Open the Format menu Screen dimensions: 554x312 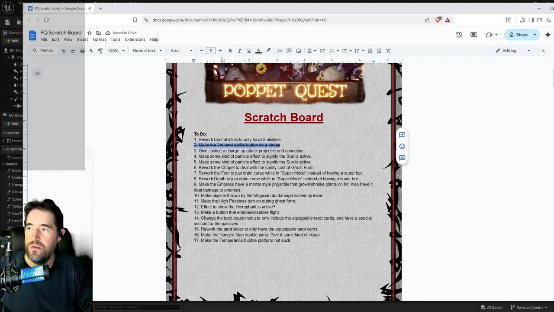(x=99, y=39)
